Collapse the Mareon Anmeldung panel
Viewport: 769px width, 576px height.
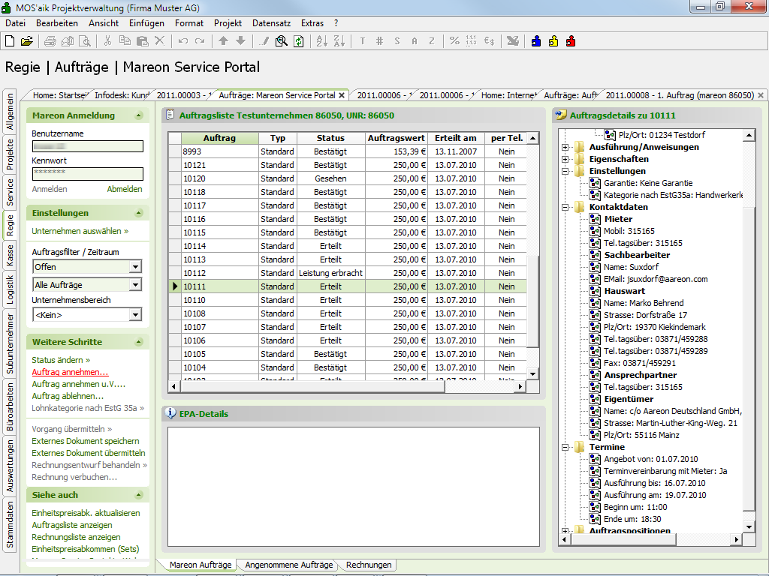coord(139,115)
